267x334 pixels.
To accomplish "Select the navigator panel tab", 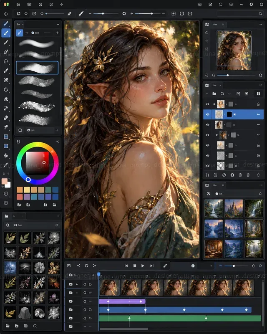I will coord(214,24).
